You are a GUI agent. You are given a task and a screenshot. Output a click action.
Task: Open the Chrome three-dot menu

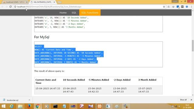click(191, 7)
